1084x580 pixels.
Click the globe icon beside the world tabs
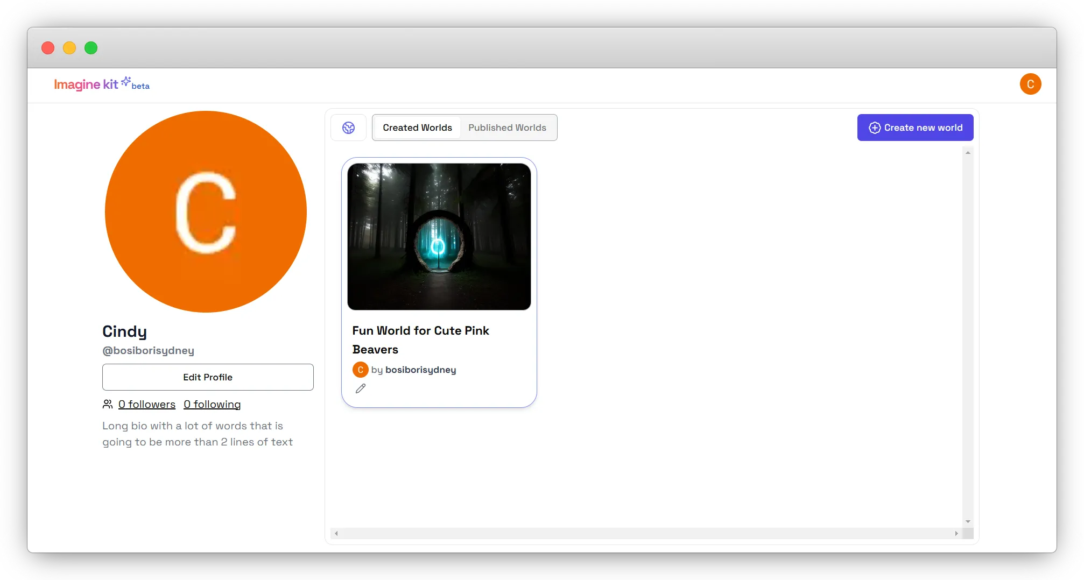(x=348, y=128)
